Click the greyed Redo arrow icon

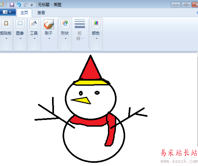tap(26, 5)
